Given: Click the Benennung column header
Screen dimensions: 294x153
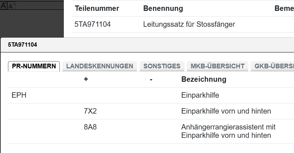Looking at the screenshot, I should point(163,8).
